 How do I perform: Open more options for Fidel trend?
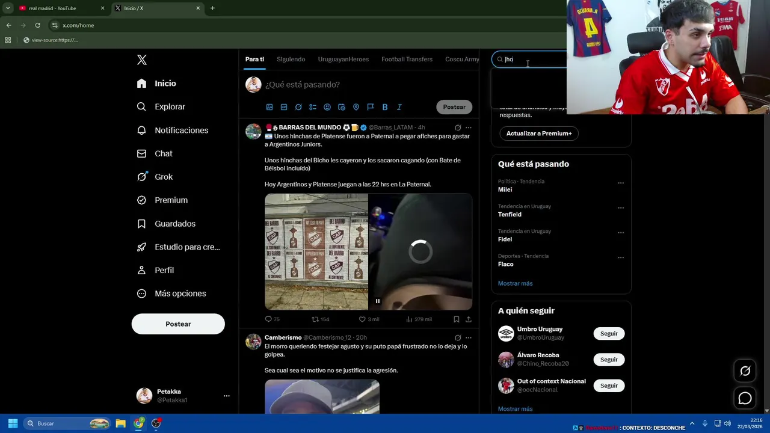[621, 233]
